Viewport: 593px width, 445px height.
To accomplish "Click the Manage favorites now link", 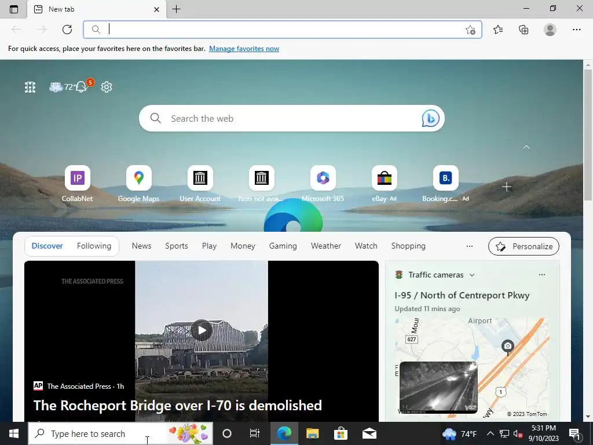I will coord(244,49).
